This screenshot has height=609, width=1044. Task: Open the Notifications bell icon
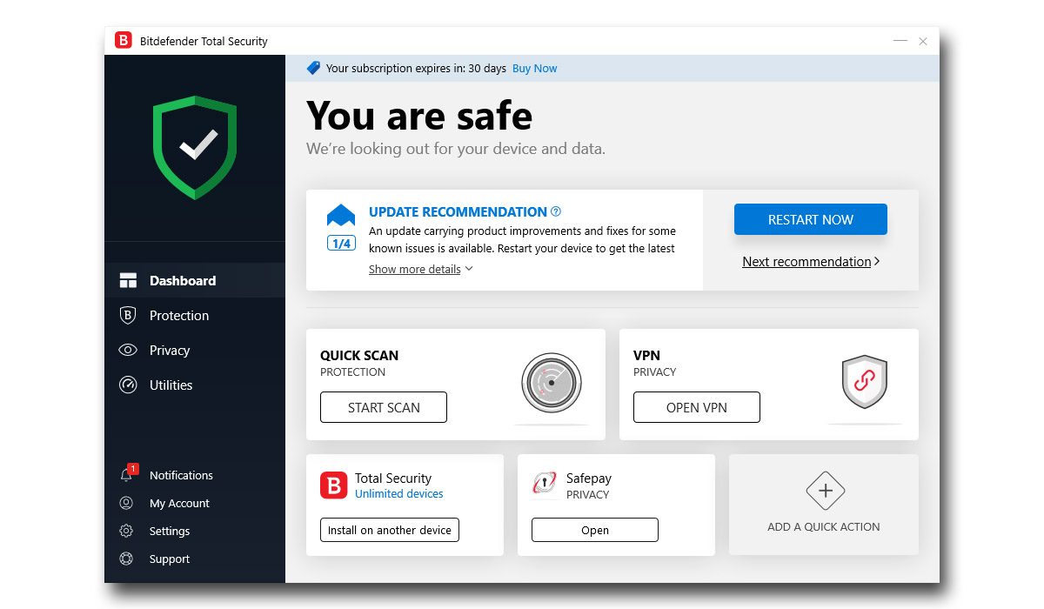127,475
